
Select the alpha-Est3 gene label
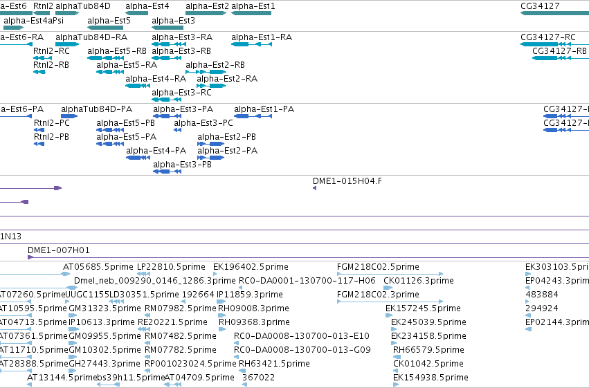(x=173, y=21)
